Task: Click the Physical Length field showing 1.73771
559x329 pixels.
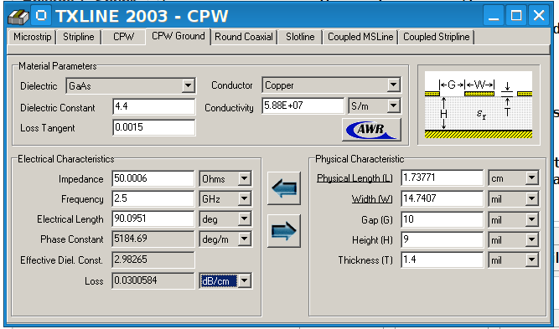Action: (x=442, y=177)
